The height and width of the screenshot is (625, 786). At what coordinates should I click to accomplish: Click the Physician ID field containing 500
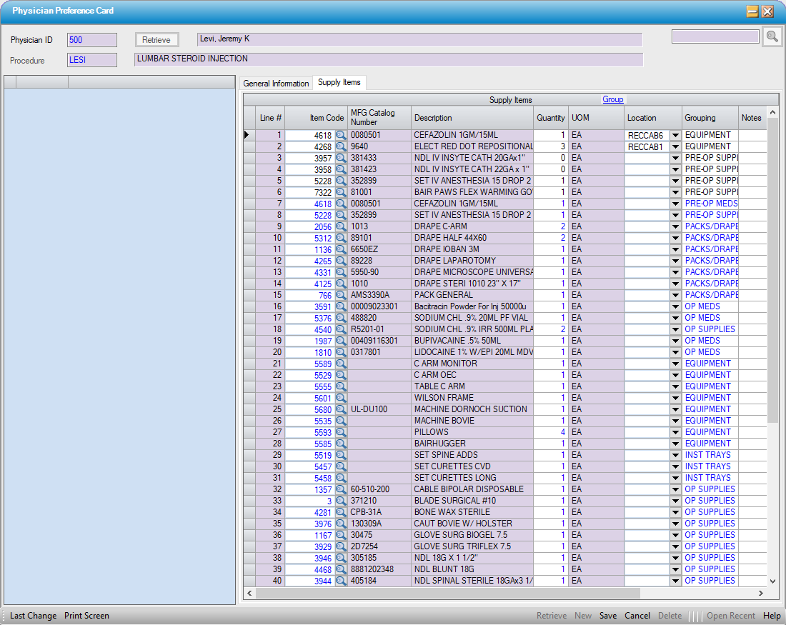coord(91,40)
